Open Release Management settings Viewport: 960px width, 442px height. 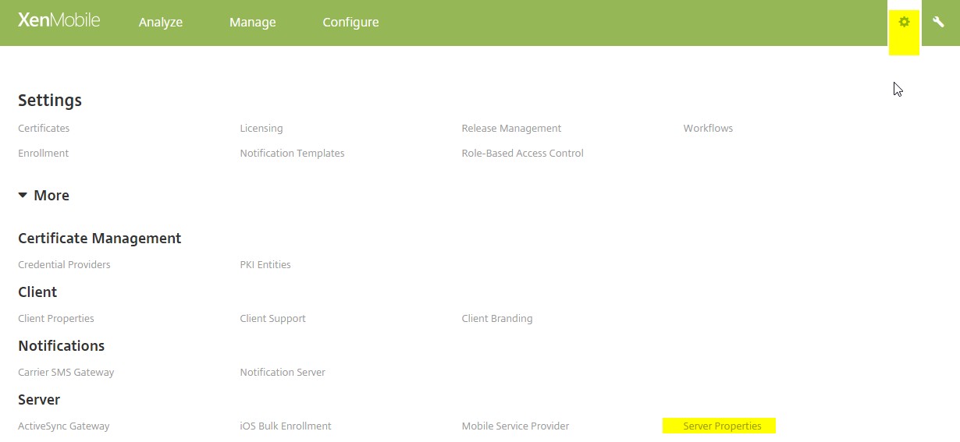pos(511,129)
